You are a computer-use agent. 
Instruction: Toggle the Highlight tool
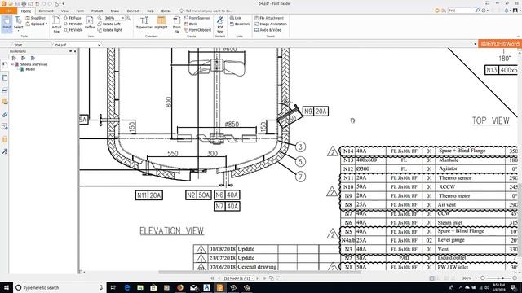pos(161,23)
